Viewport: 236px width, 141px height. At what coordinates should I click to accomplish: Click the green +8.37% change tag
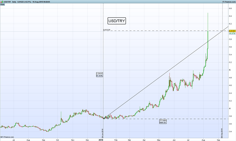232,33
